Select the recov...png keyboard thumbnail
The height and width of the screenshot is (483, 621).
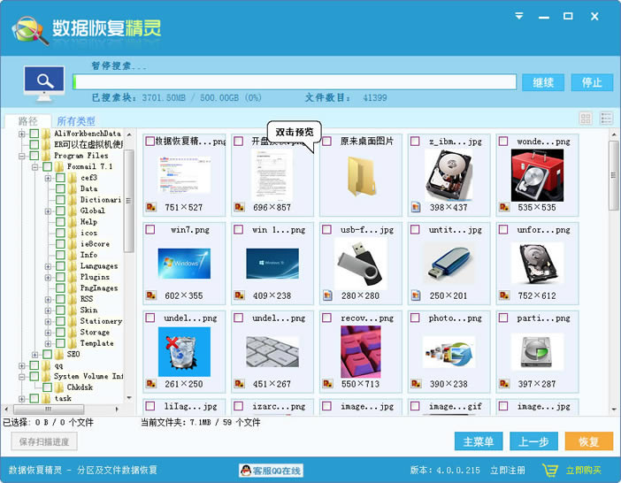[360, 351]
